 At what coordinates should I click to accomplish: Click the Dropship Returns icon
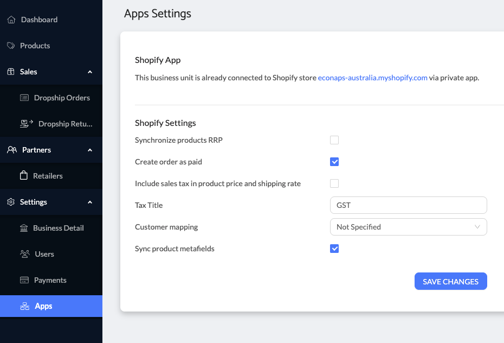27,124
